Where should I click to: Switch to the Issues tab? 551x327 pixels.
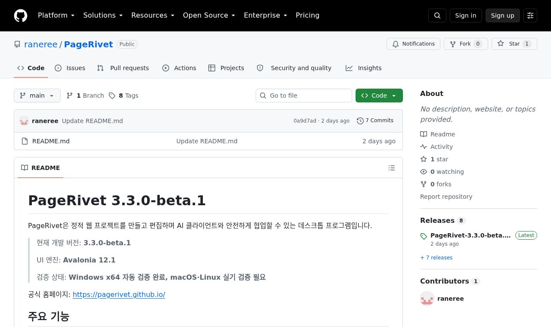70,68
